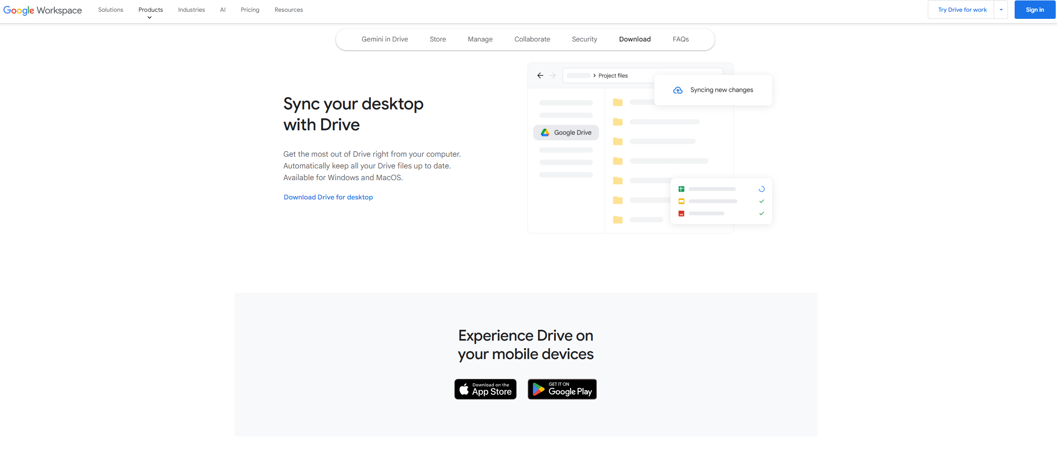Click the back arrow in the Project files illustration

540,75
